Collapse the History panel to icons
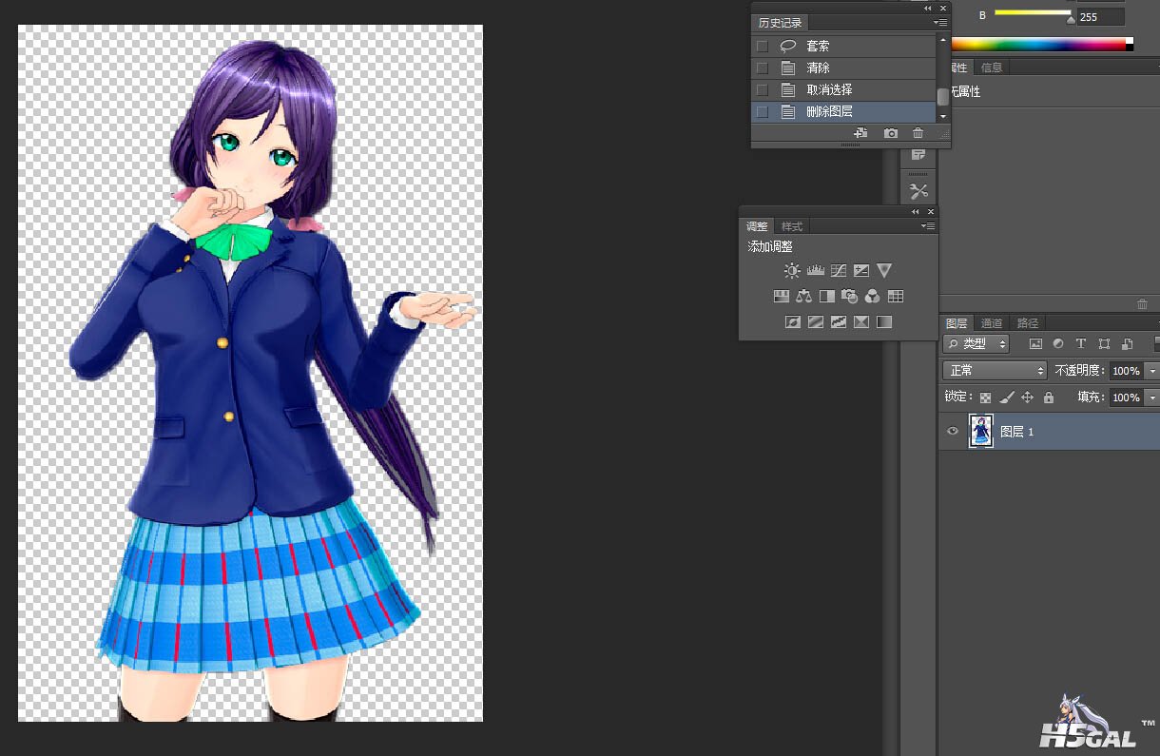The width and height of the screenshot is (1160, 756). pos(929,8)
